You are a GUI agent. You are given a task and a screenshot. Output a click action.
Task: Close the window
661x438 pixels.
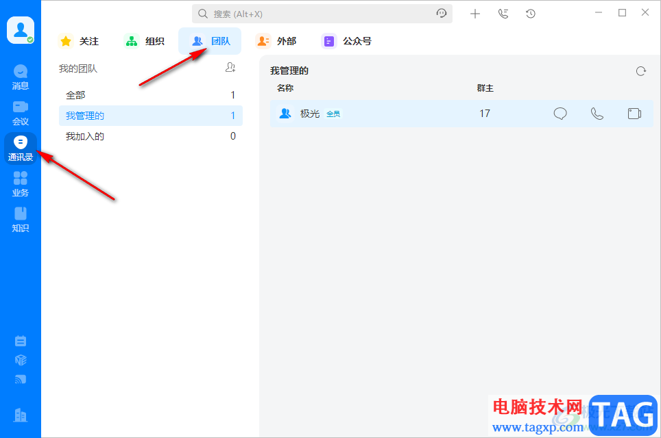[x=645, y=12]
